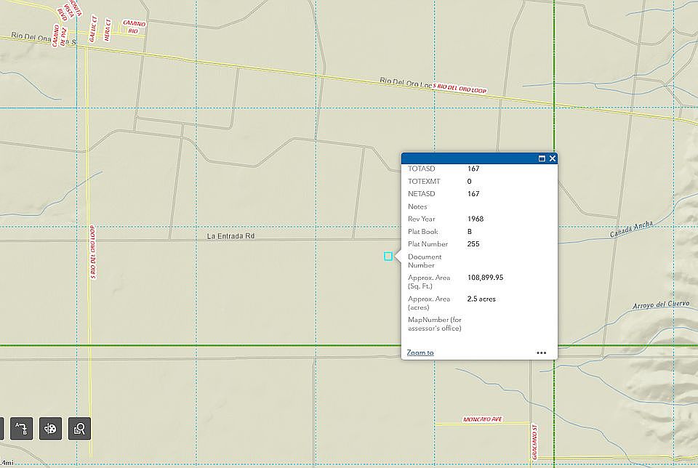Click the MapNumber field label
Viewport: 698px width, 468px height.
point(435,324)
